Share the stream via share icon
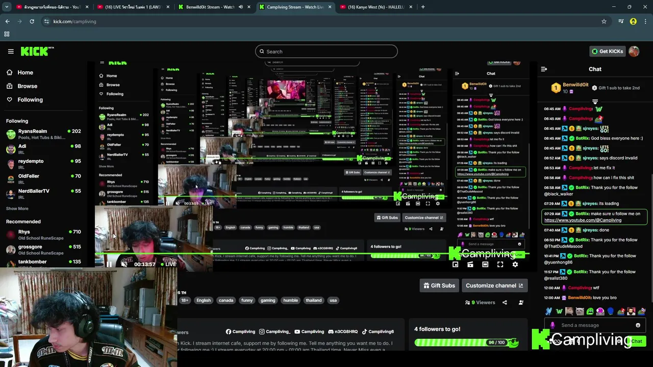The image size is (653, 367). (505, 302)
